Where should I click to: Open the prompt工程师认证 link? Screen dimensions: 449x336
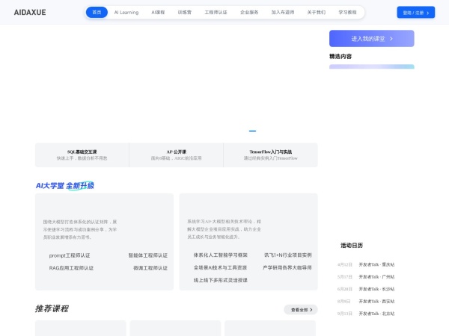pyautogui.click(x=70, y=255)
